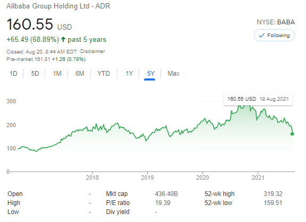
Task: Click the checkmark icon in Following button
Action: point(261,35)
